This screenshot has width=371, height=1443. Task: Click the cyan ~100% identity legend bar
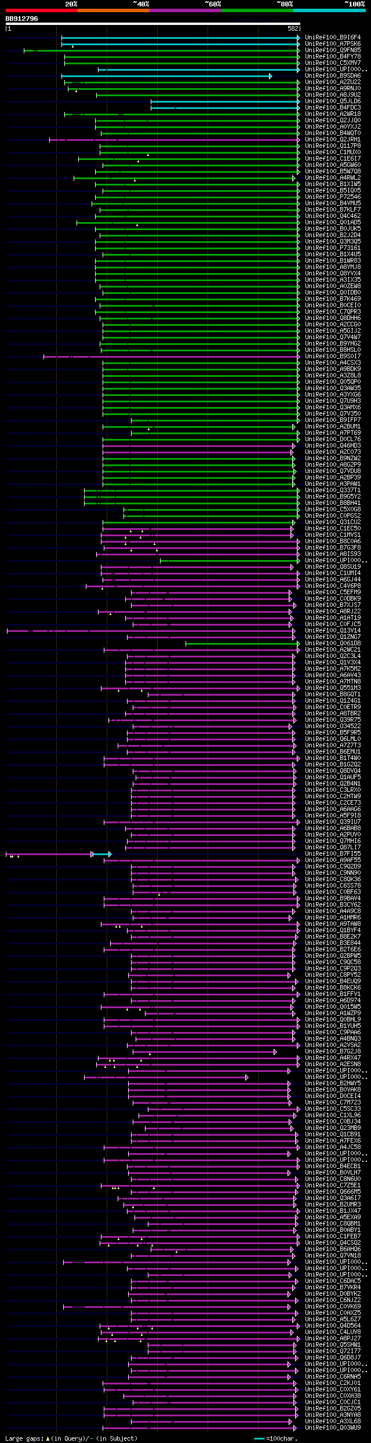[x=329, y=10]
